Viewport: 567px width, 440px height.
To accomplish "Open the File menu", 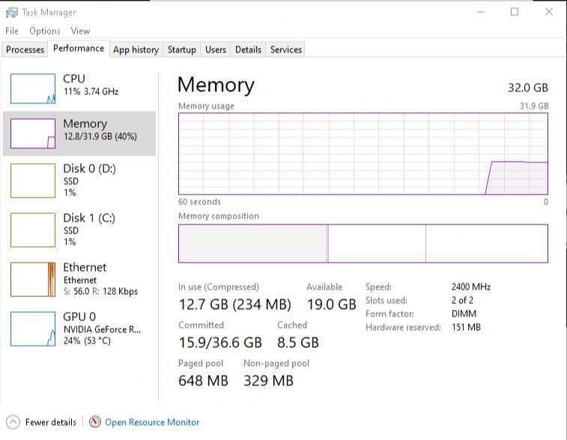I will (x=12, y=31).
